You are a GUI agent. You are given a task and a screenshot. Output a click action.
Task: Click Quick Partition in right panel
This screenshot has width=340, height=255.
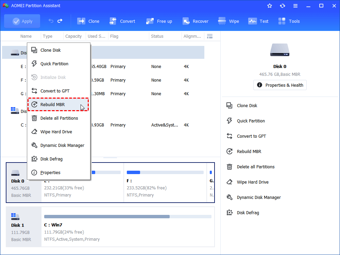click(x=245, y=121)
